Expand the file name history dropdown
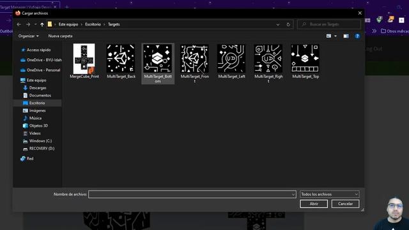The height and width of the screenshot is (230, 409). pyautogui.click(x=293, y=194)
